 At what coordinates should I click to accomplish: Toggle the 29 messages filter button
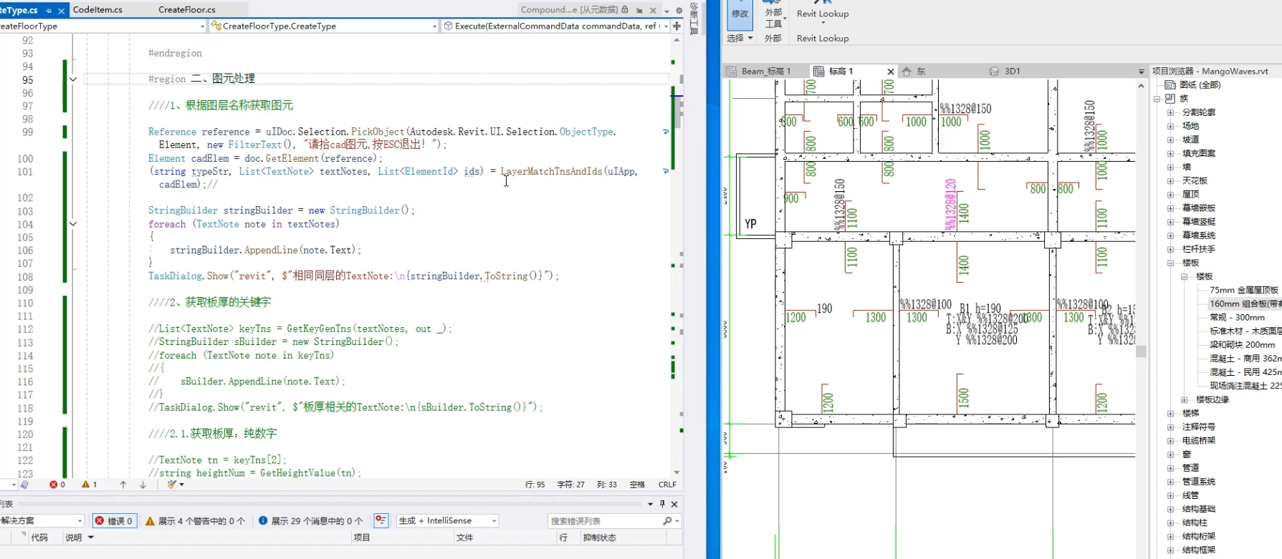point(310,521)
